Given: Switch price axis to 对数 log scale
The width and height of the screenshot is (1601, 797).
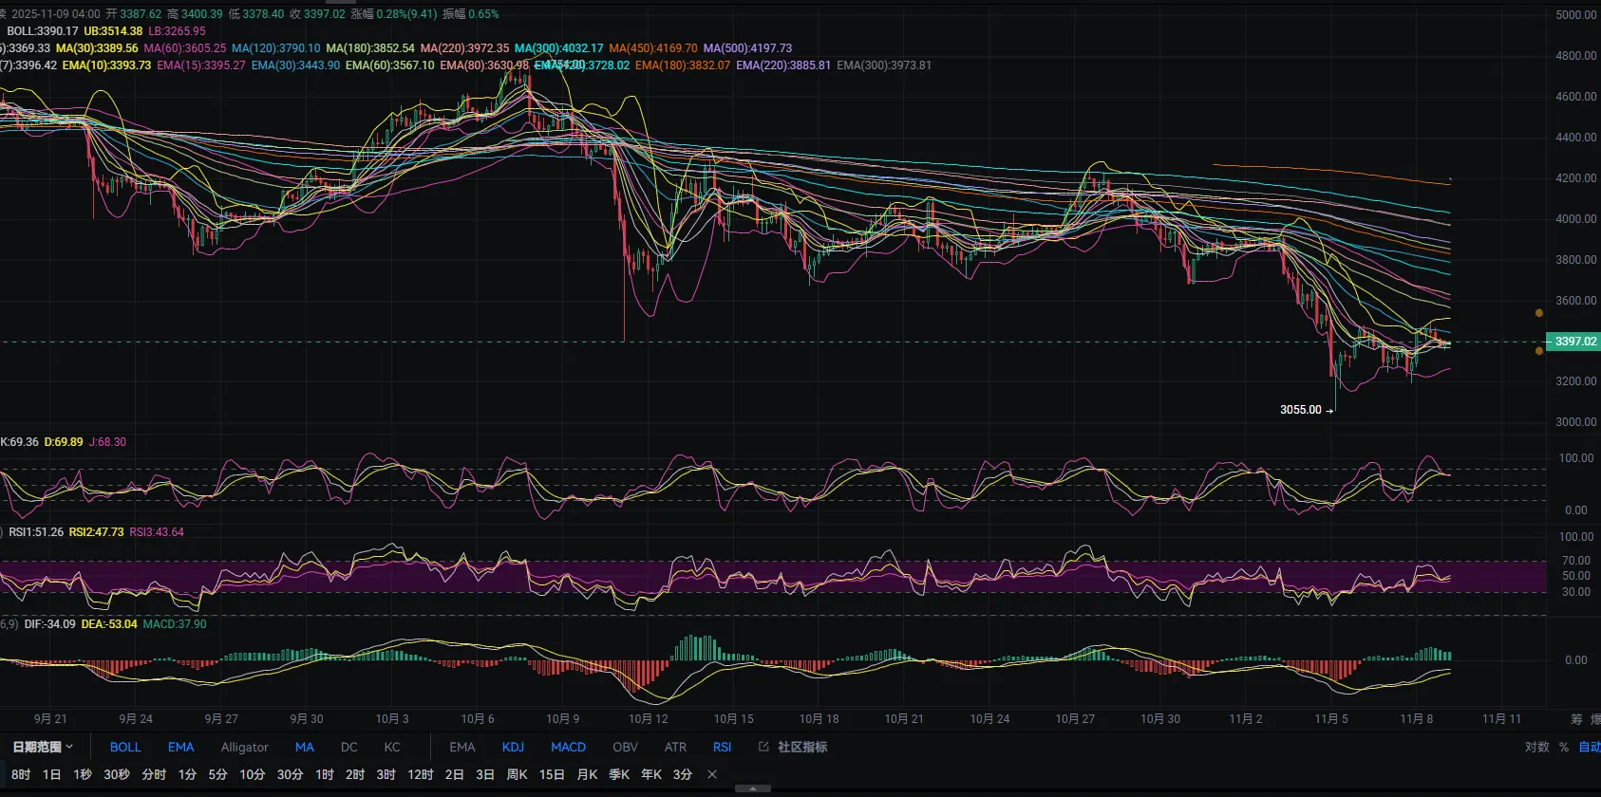Looking at the screenshot, I should (1536, 747).
